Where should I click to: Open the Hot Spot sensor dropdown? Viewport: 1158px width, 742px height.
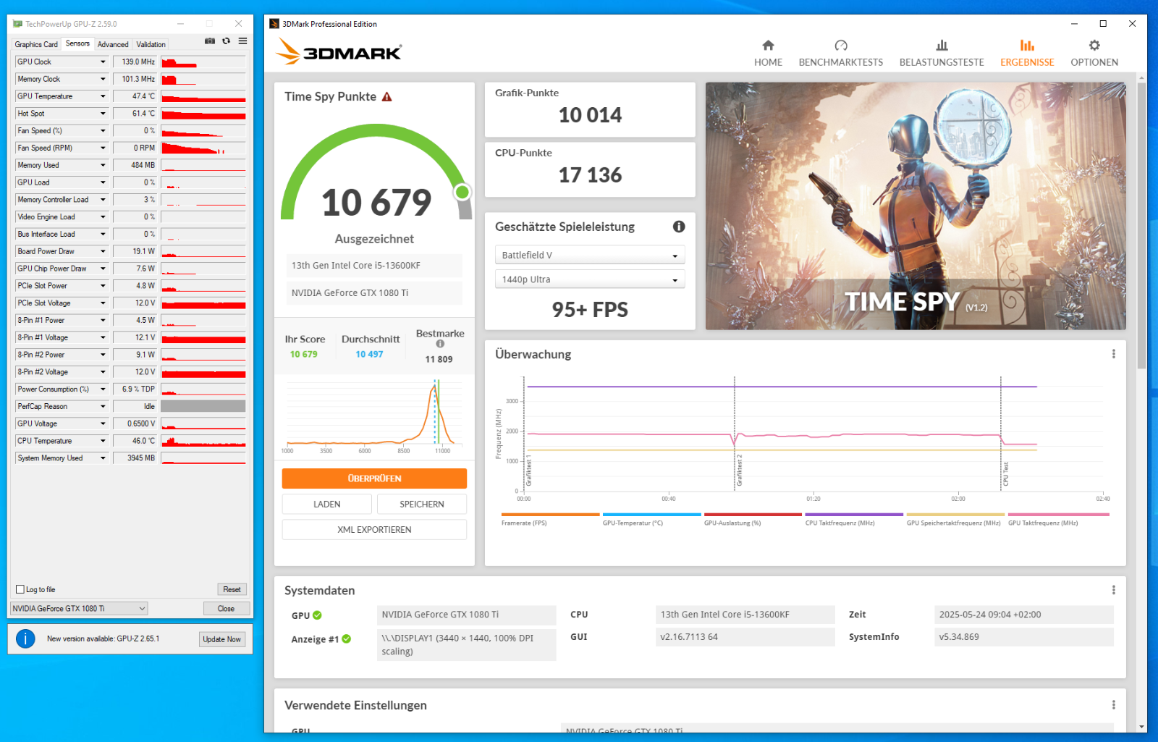point(103,114)
